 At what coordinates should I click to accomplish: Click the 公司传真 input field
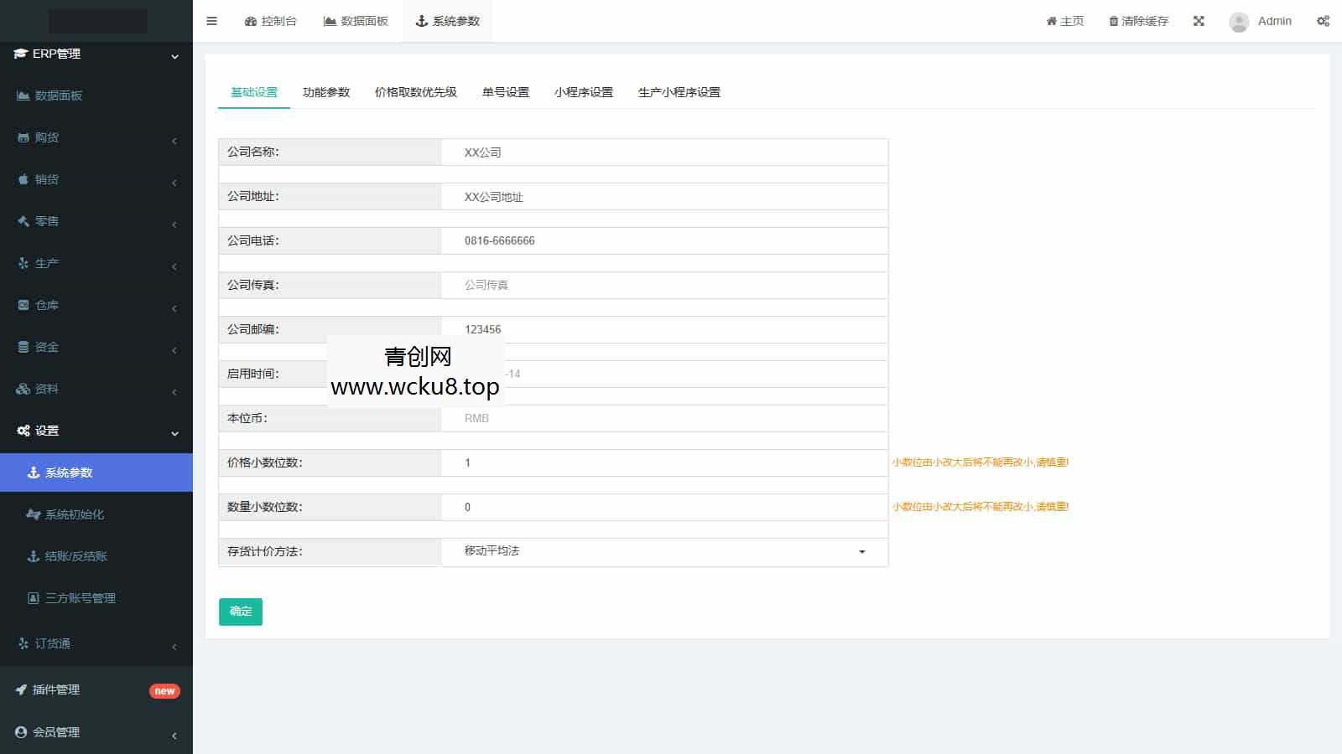(x=663, y=285)
